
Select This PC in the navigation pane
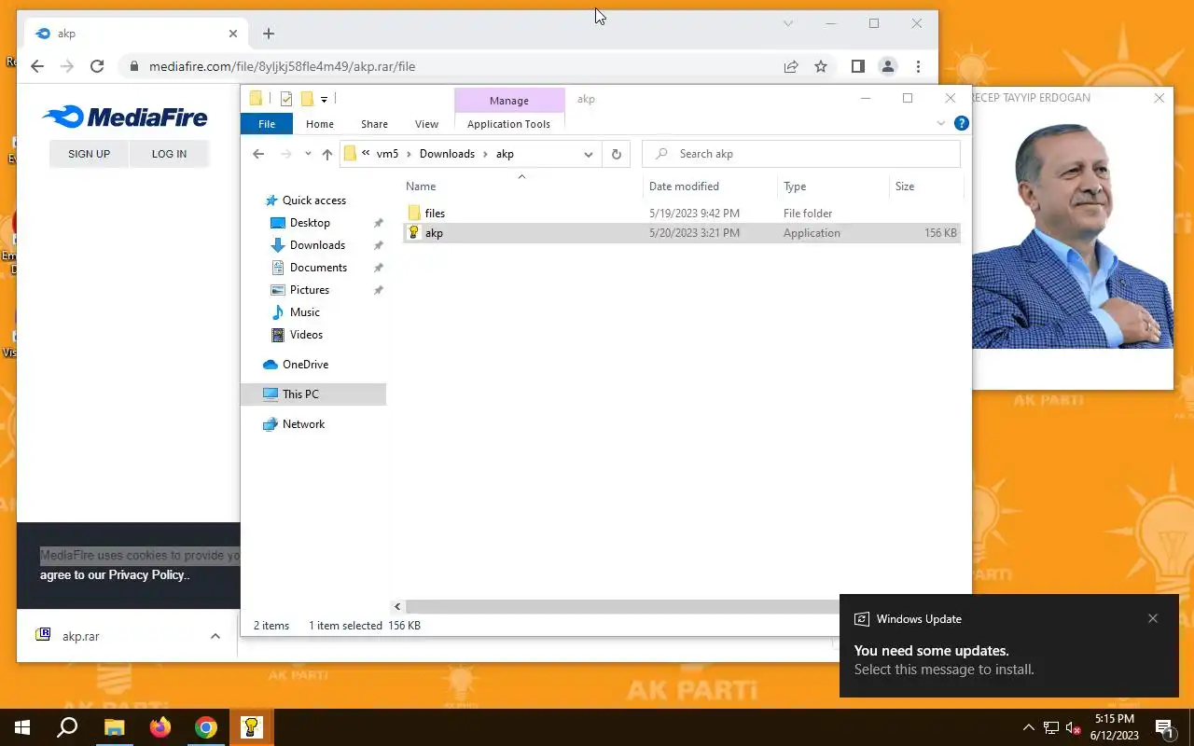coord(313,394)
